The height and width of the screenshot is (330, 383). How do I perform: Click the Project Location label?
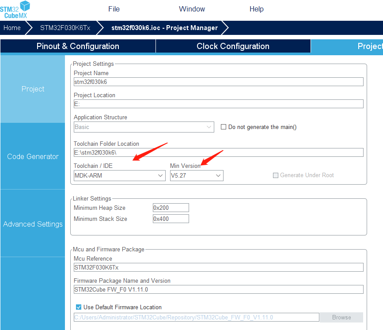94,95
